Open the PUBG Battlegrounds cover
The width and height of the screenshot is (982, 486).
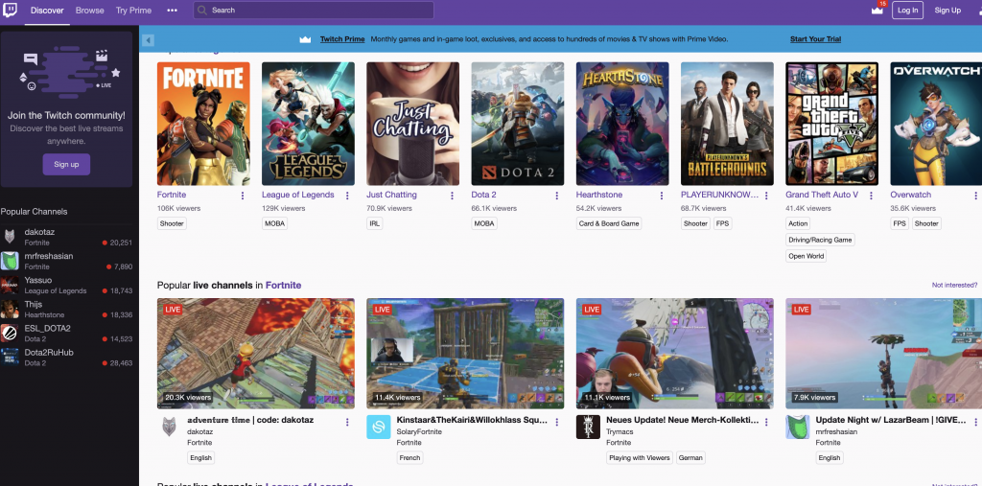(727, 124)
